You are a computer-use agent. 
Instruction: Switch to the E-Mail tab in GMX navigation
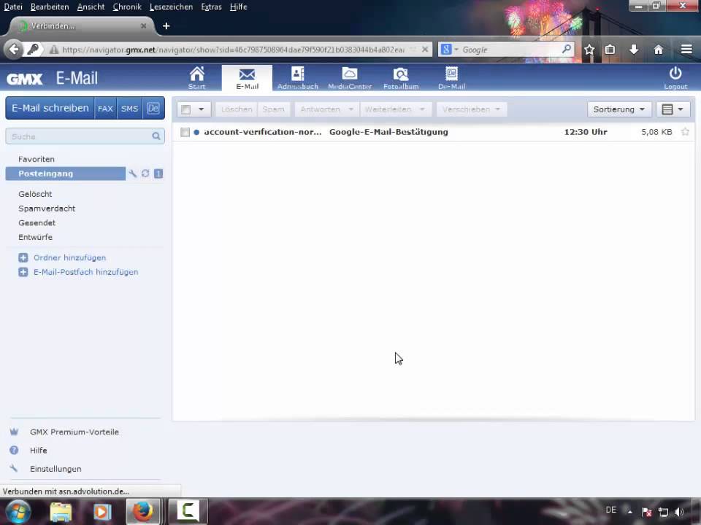[247, 78]
